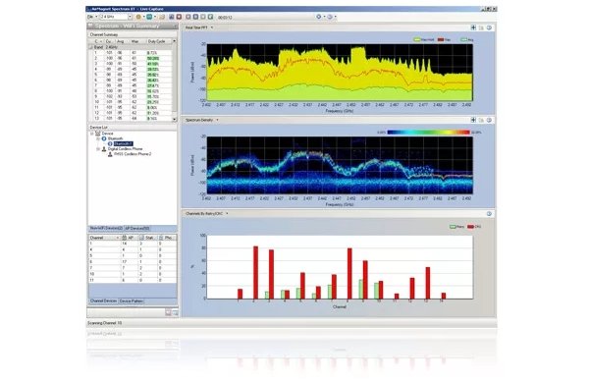Click the Duty Cycle column header
This screenshot has width=589, height=383.
pyautogui.click(x=157, y=41)
